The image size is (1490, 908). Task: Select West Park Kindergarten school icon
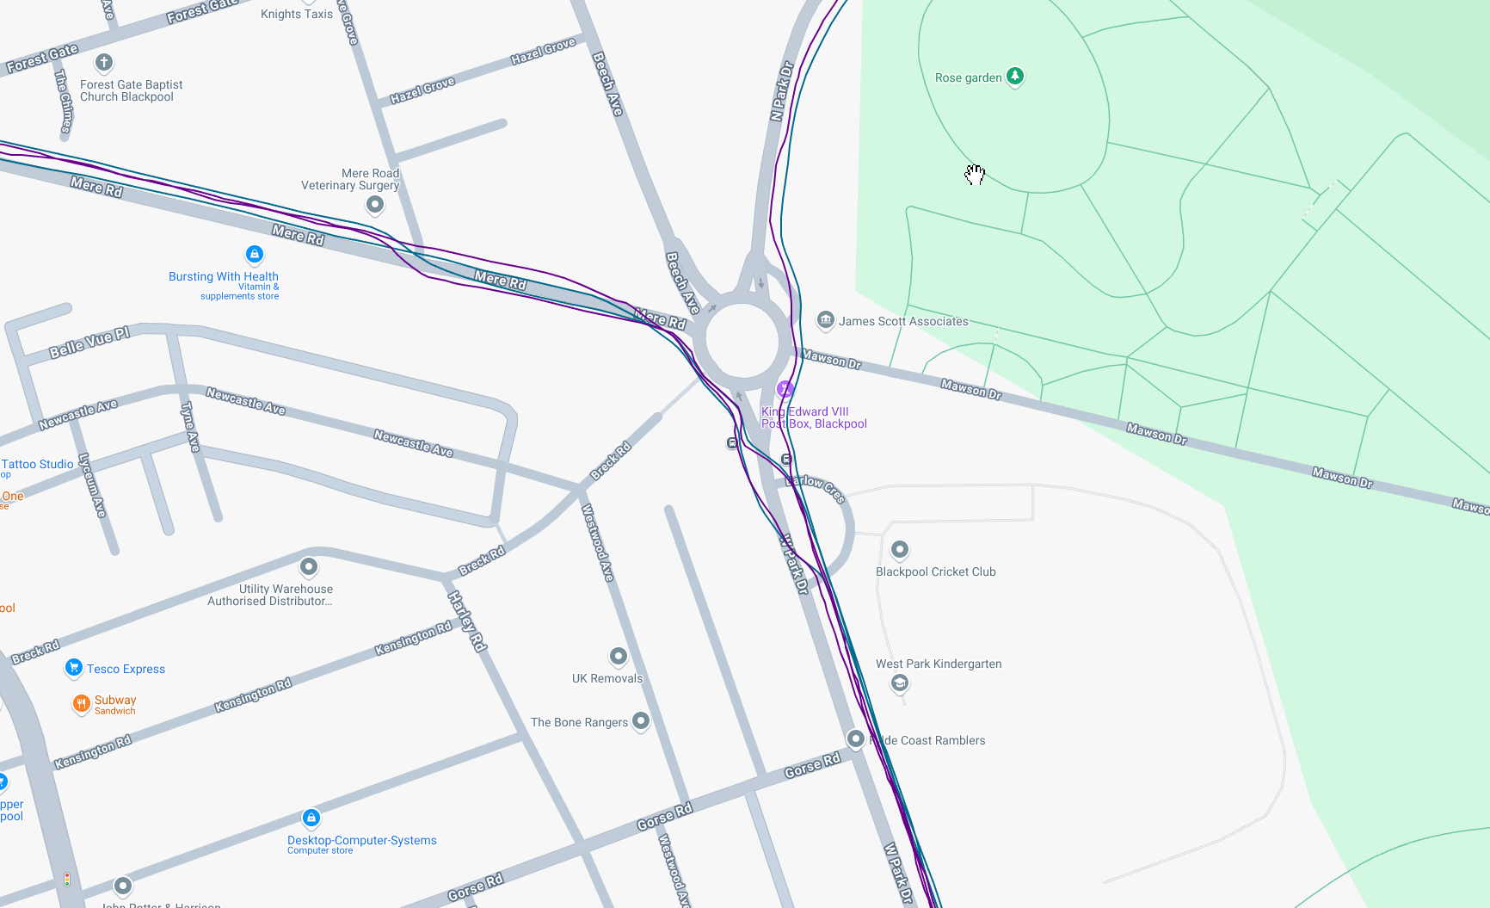[900, 683]
